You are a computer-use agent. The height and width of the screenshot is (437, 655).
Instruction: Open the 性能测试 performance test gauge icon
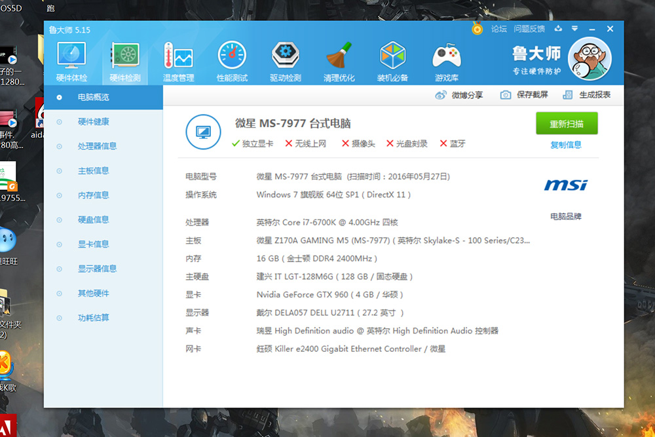tap(232, 56)
